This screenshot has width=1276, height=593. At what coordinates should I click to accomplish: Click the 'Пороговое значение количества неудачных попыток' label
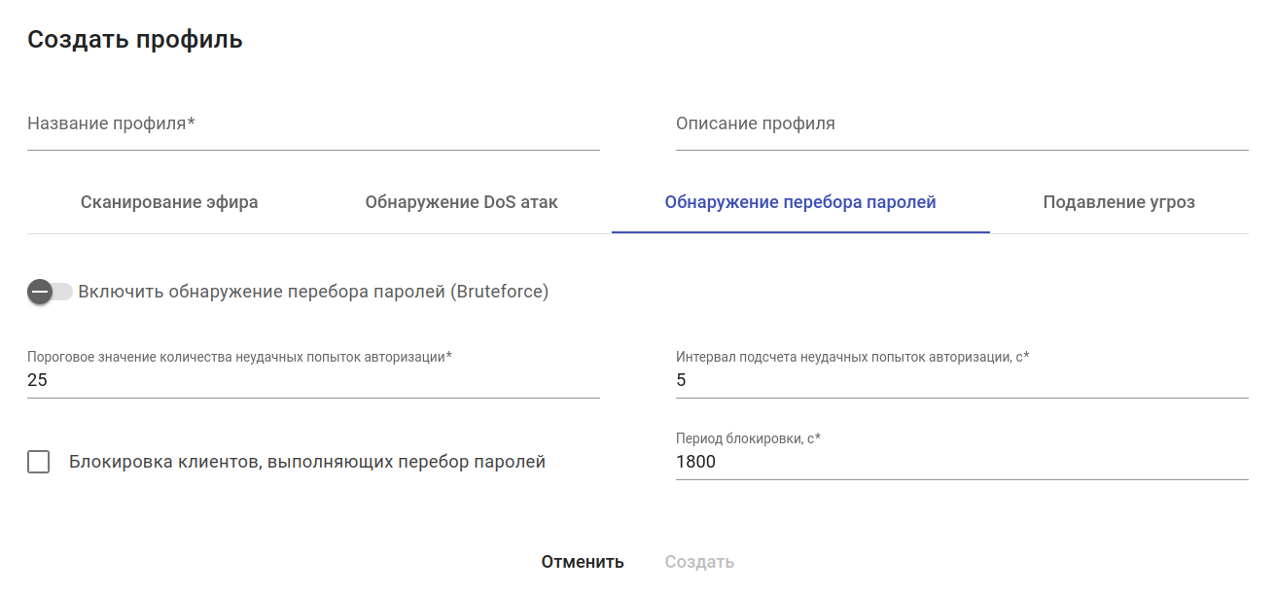[x=239, y=357]
